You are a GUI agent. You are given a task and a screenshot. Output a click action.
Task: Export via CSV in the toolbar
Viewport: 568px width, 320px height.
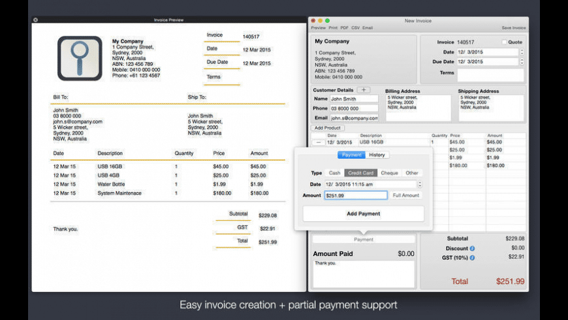(x=355, y=28)
